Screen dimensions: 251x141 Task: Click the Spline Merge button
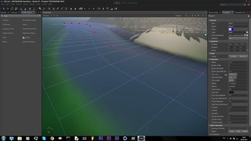(245, 132)
